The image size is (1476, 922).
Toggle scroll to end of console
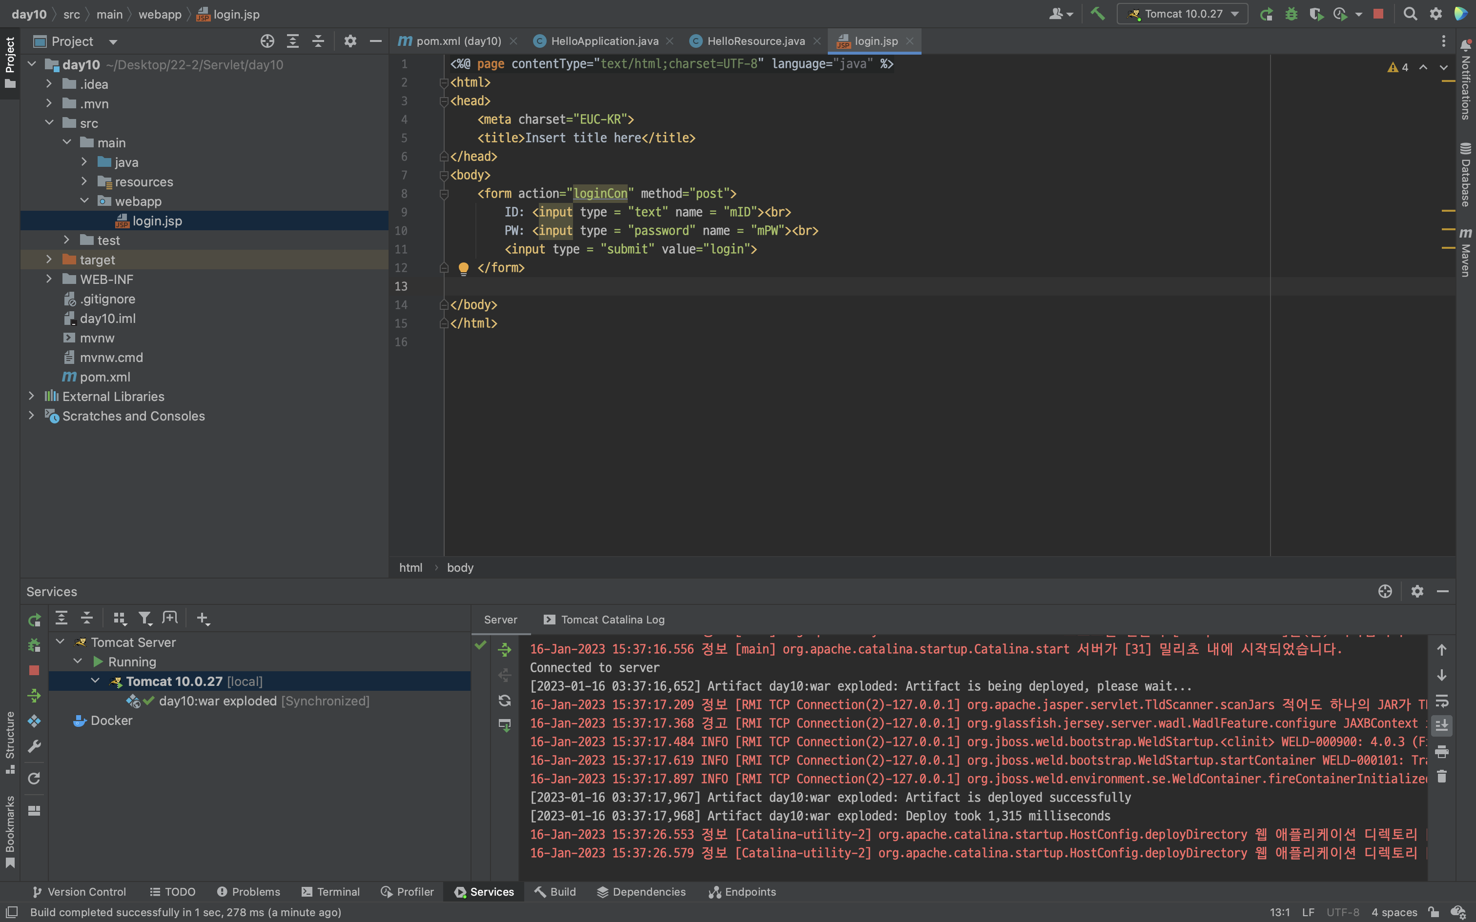(1441, 726)
